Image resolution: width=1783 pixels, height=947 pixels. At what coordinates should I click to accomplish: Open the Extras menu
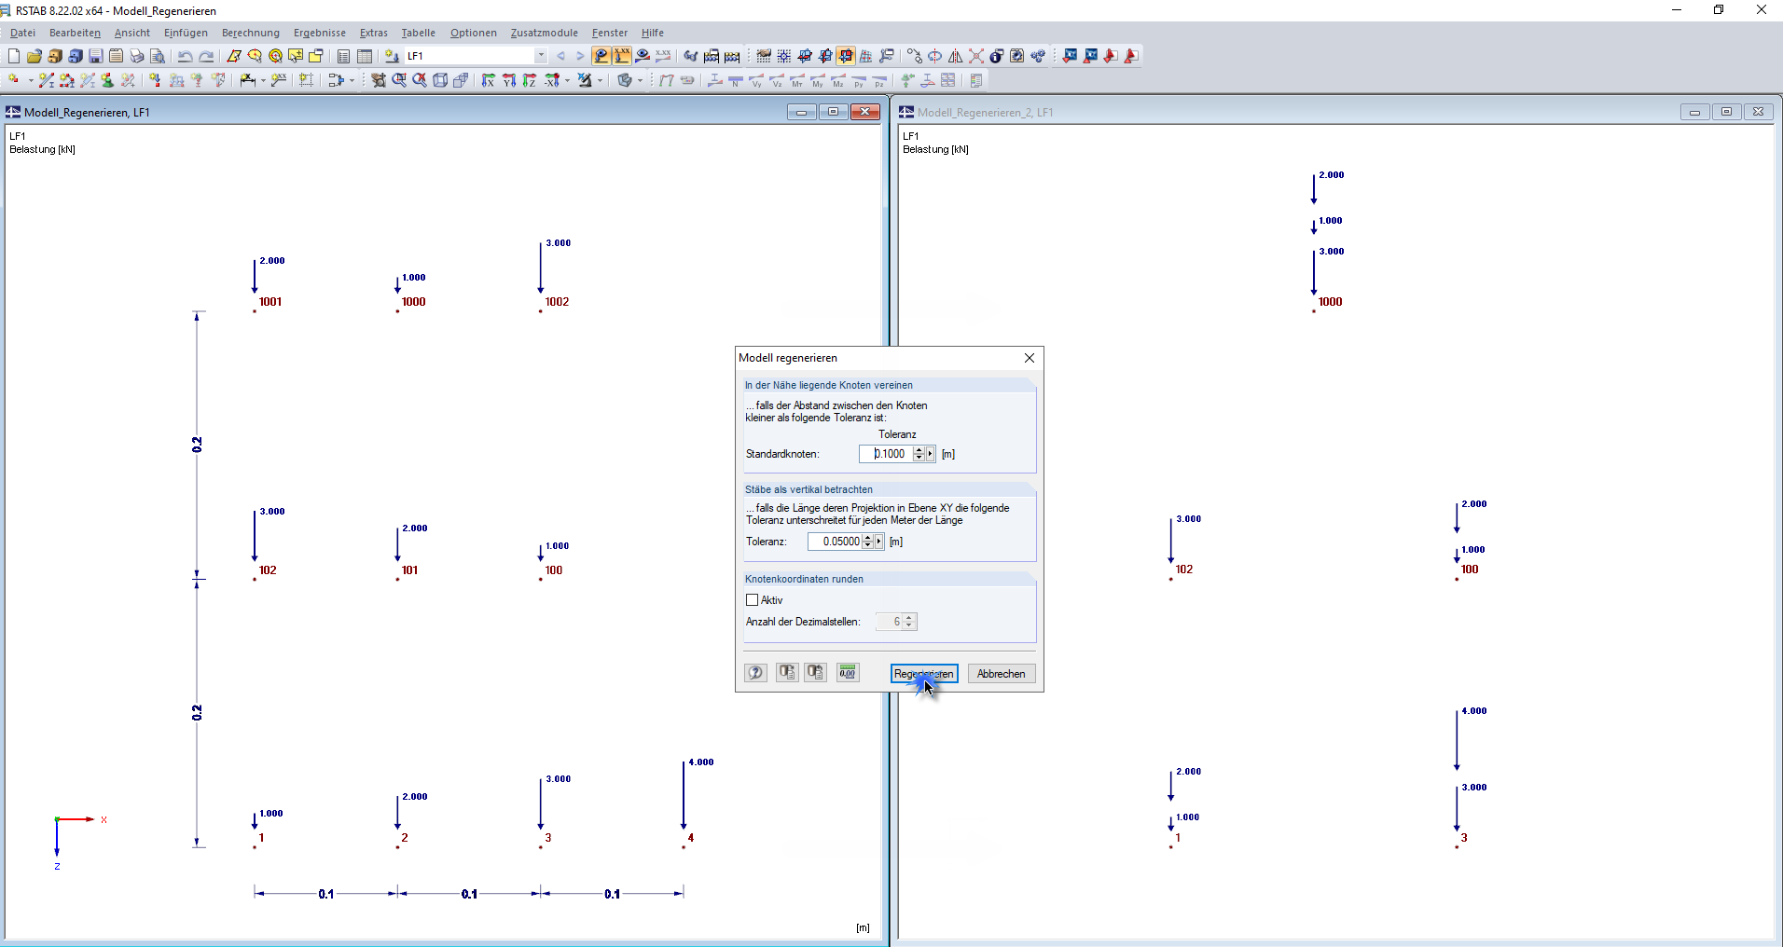(373, 33)
